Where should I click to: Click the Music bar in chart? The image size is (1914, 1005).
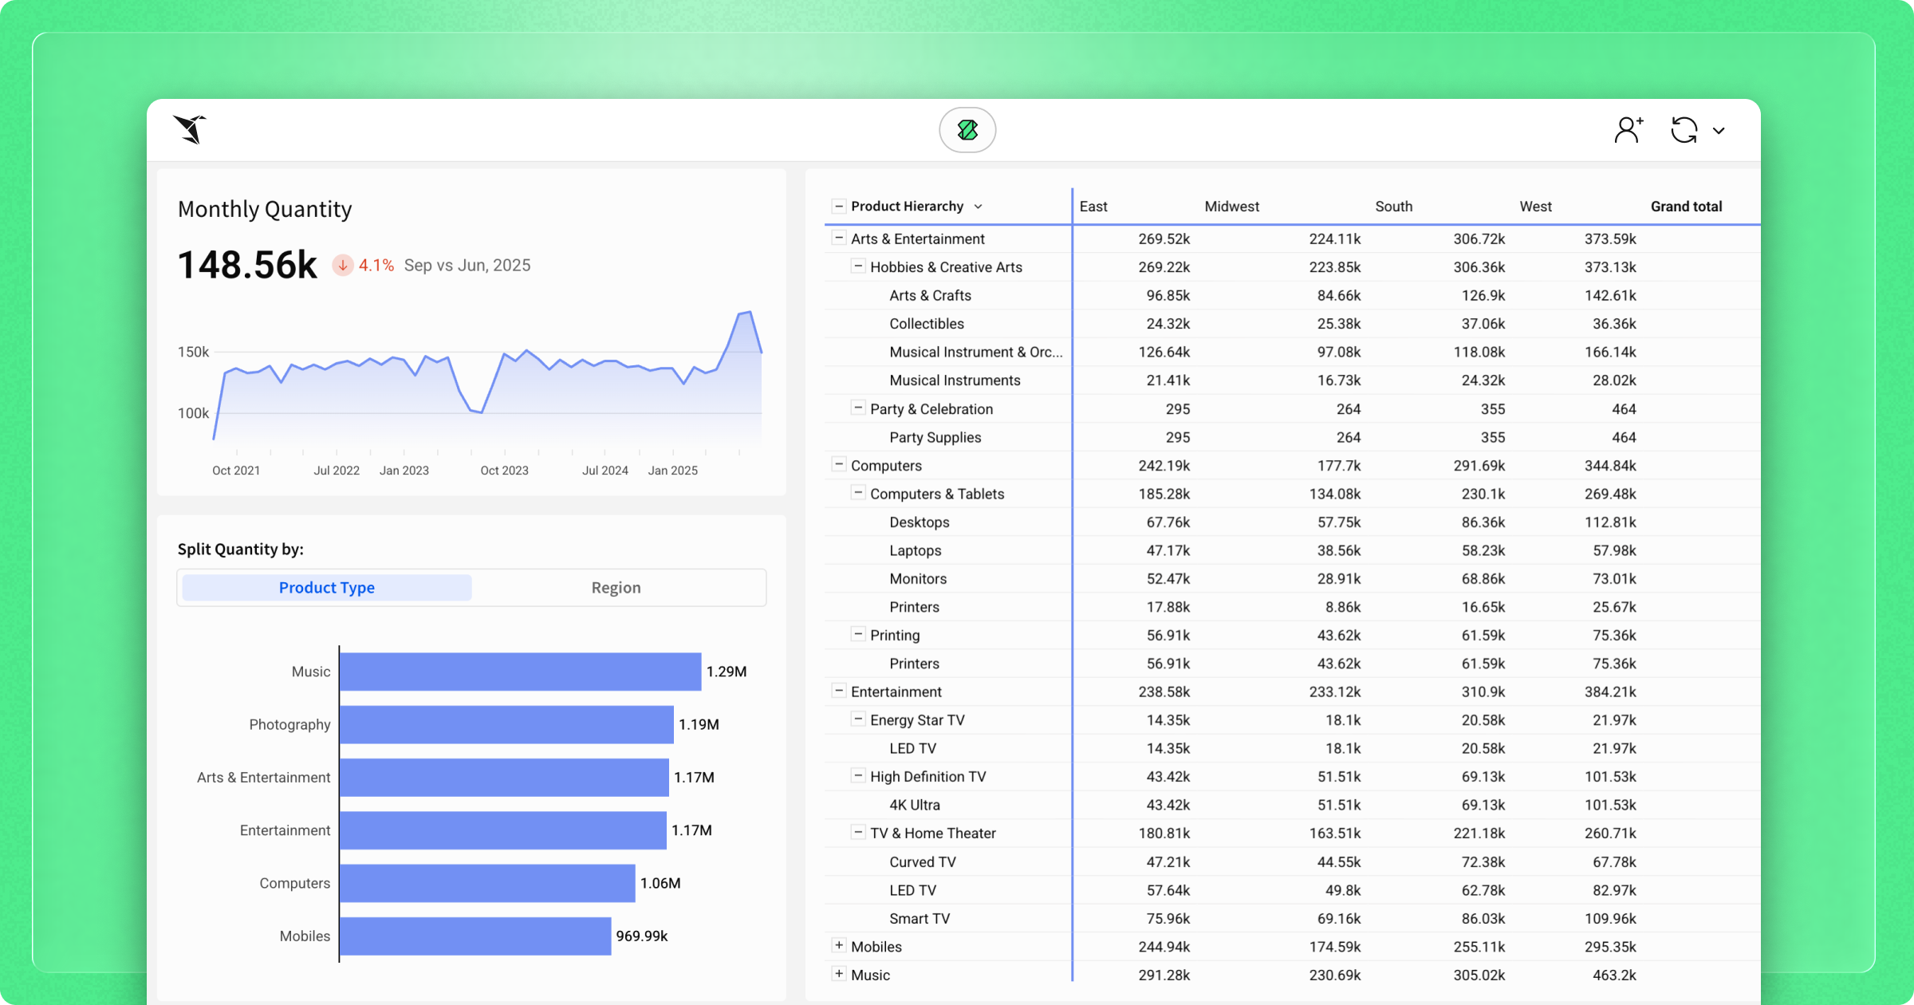coord(520,672)
